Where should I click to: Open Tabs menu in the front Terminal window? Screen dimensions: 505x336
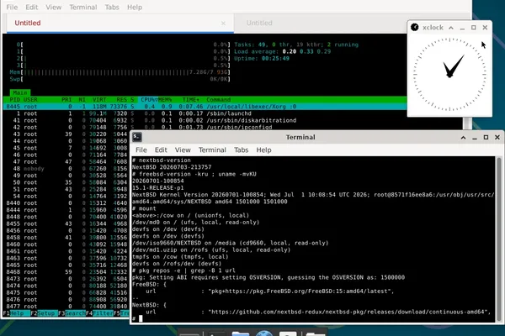pos(241,150)
